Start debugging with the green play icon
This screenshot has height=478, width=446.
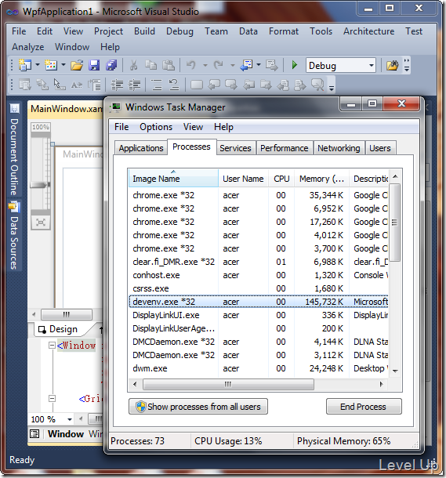pos(295,65)
